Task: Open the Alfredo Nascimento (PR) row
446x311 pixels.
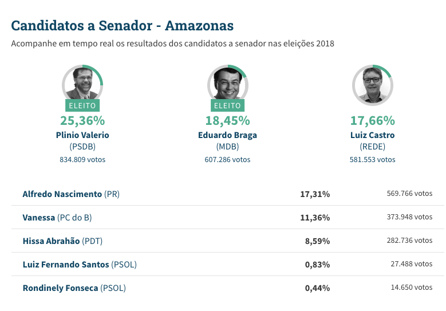Action: click(x=70, y=194)
